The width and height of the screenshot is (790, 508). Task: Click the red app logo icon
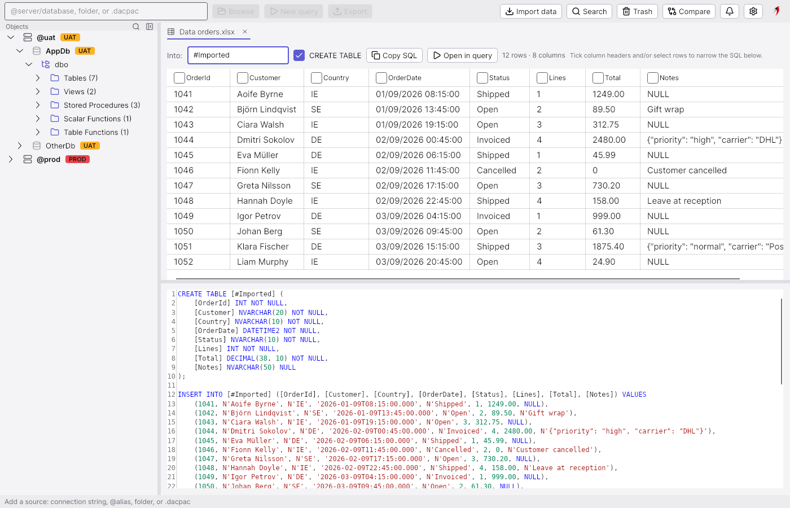(777, 11)
